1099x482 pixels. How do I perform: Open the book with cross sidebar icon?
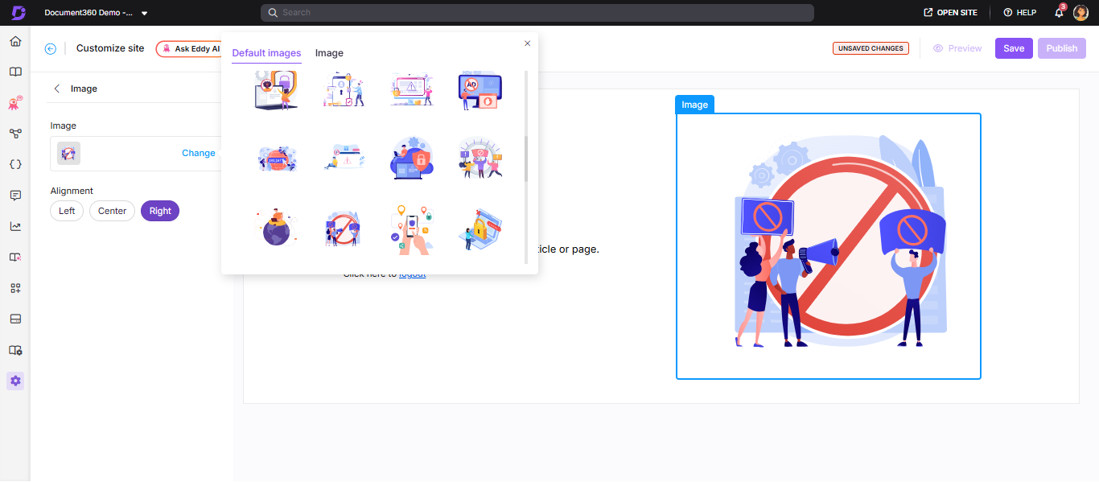[15, 257]
